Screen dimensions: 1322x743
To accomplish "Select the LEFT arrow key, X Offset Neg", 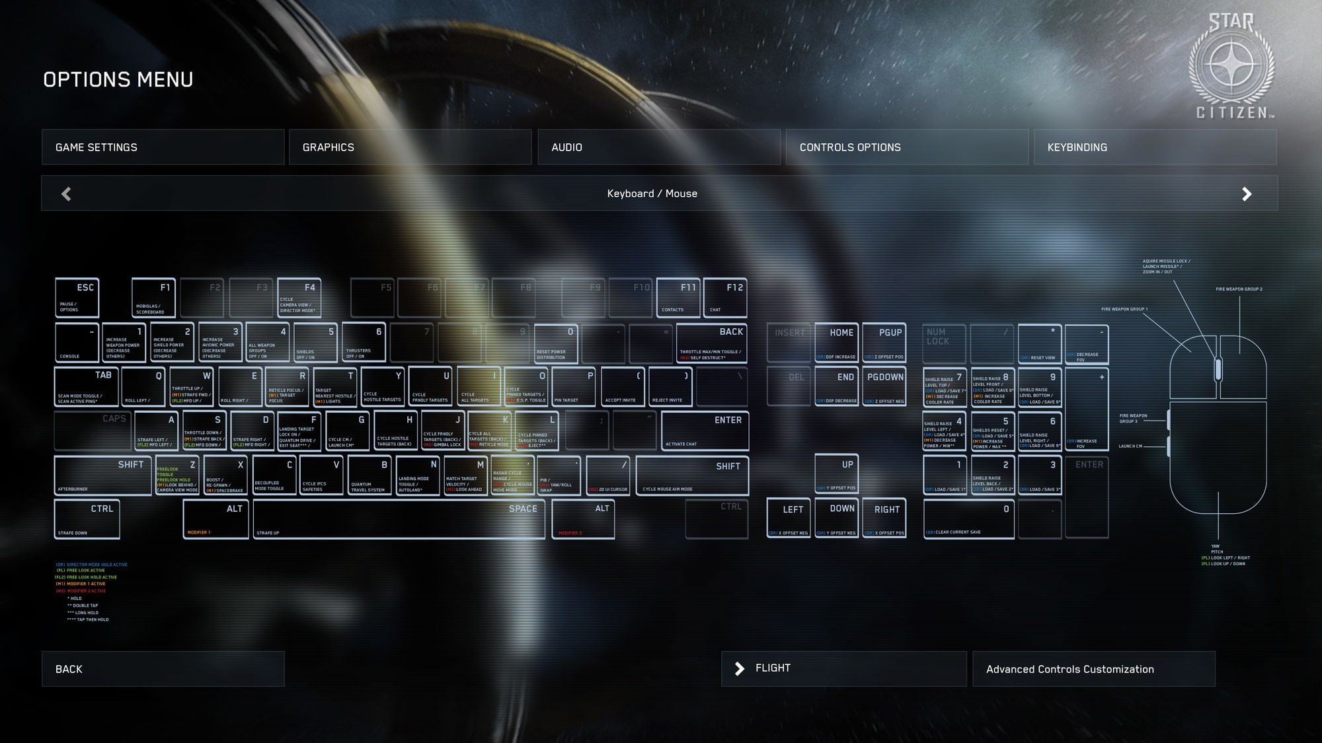I will point(789,518).
